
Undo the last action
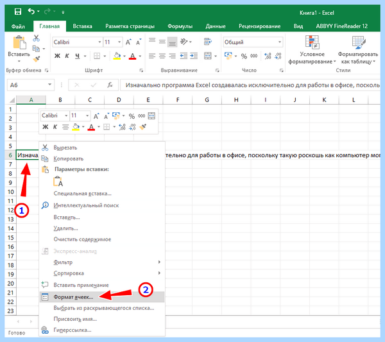tap(31, 12)
